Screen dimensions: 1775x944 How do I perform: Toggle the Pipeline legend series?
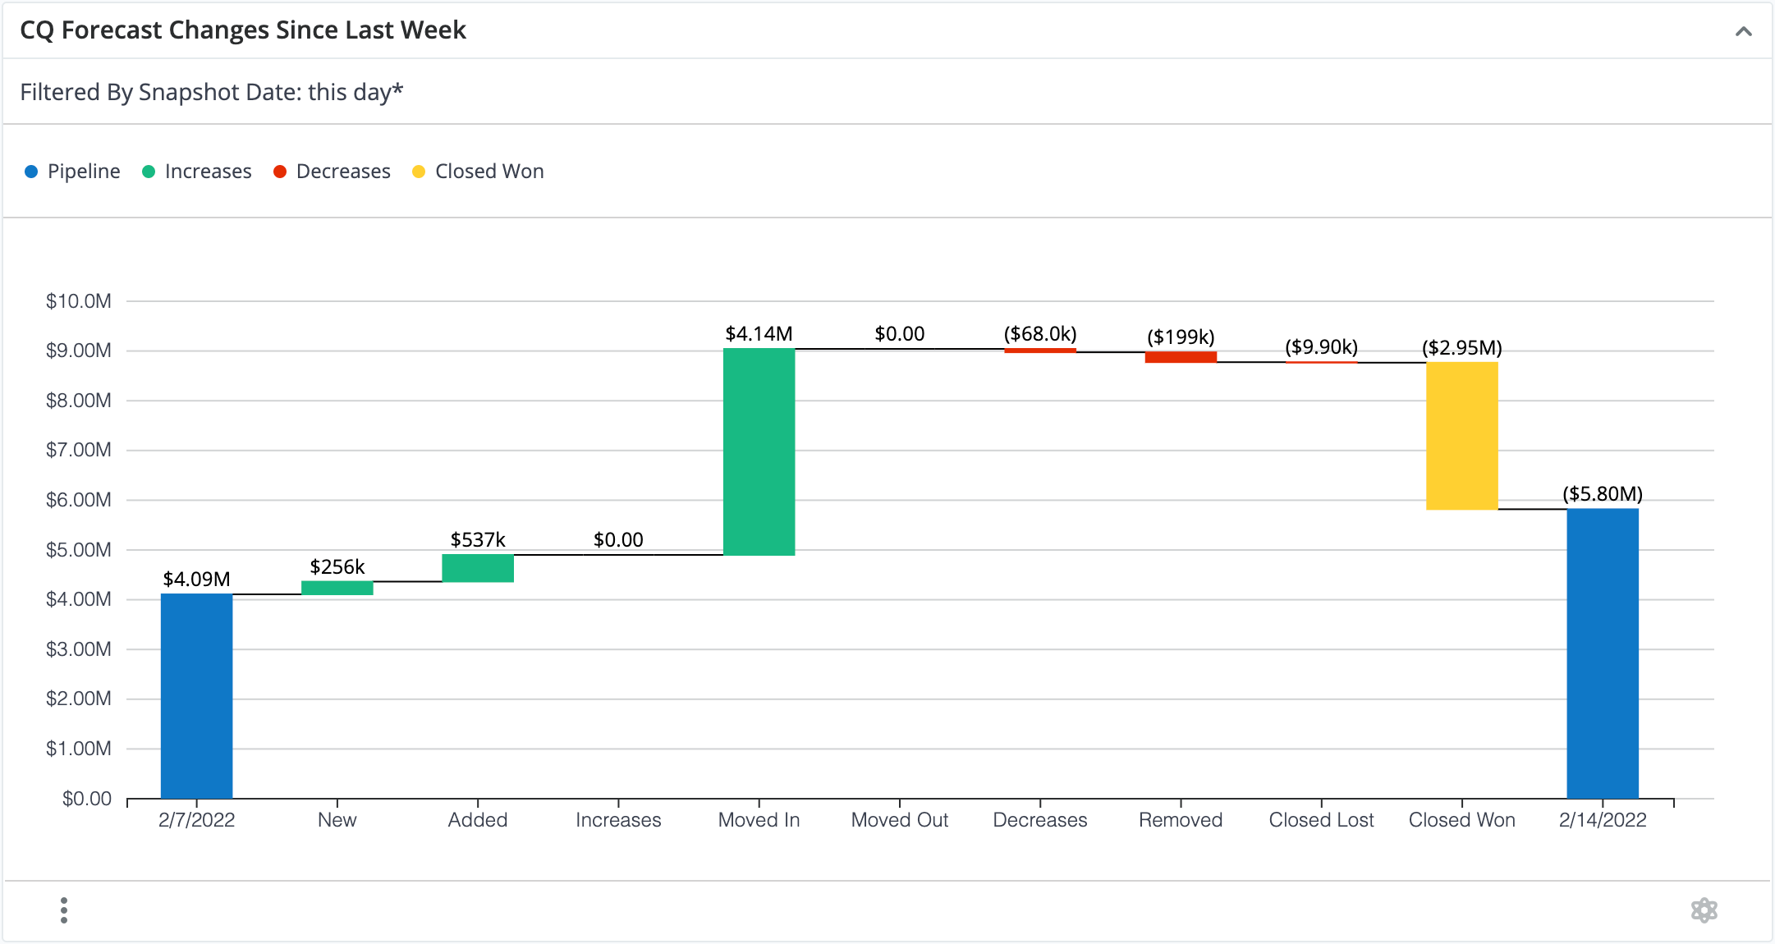pyautogui.click(x=83, y=172)
